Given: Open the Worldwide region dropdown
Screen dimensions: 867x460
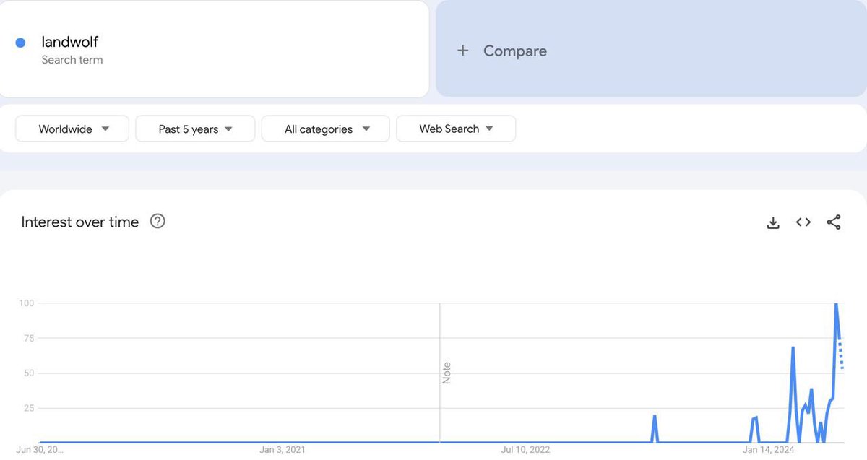Looking at the screenshot, I should click(x=72, y=129).
